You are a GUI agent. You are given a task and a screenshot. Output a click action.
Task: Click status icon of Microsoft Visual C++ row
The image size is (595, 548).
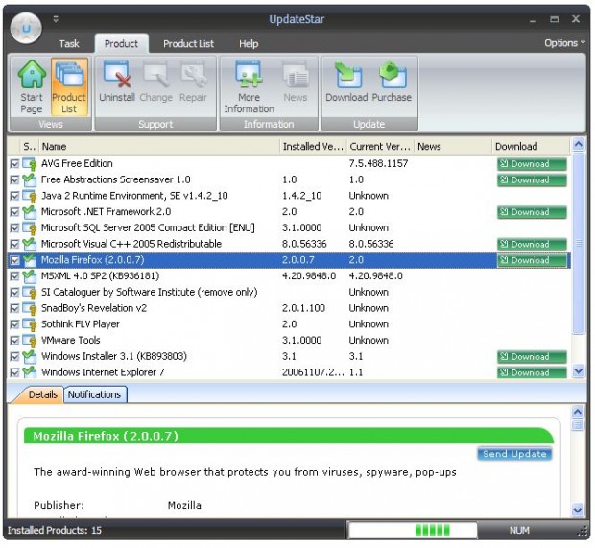click(29, 244)
